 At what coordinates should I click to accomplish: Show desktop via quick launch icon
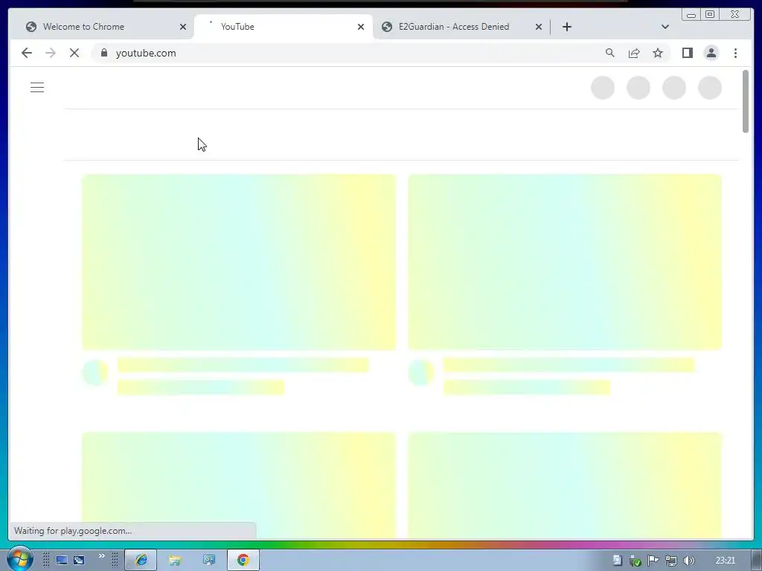[x=62, y=560]
